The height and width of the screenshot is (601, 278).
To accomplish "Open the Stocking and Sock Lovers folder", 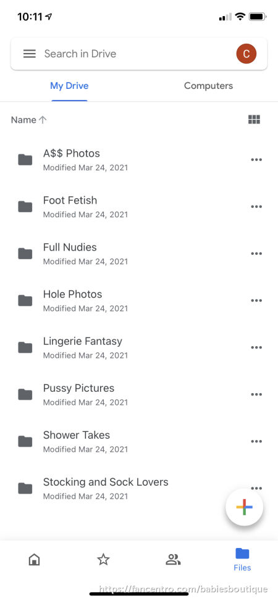I will tap(139, 488).
